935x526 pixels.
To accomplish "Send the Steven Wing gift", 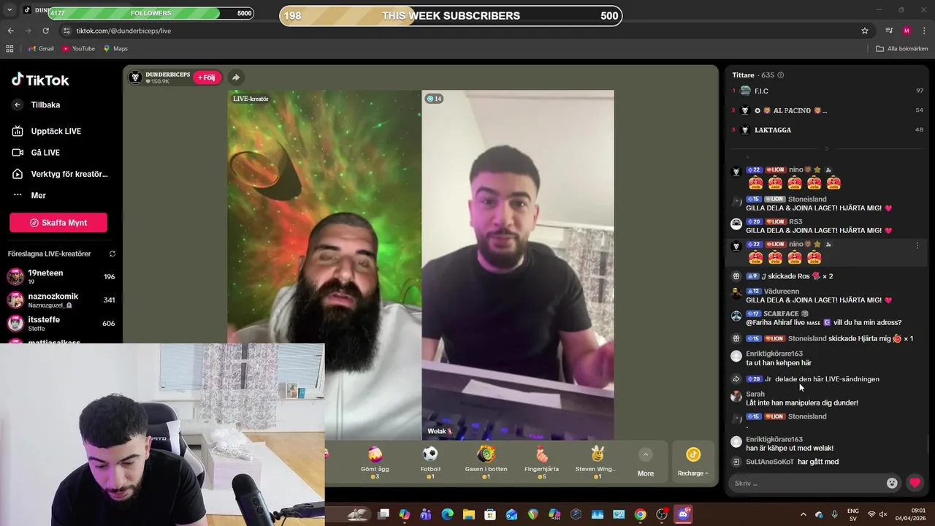I will (596, 462).
